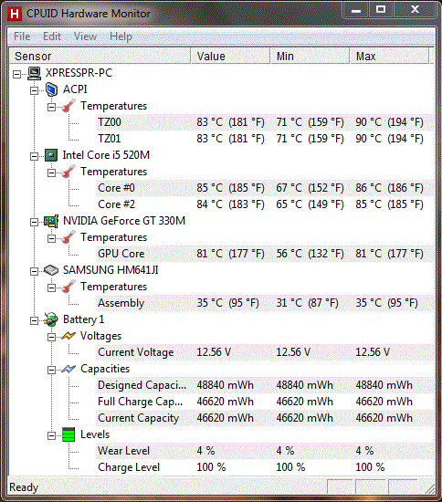Collapse Temperatures under NVIDIA GeForce GT 330M
The height and width of the screenshot is (502, 442).
pyautogui.click(x=51, y=239)
